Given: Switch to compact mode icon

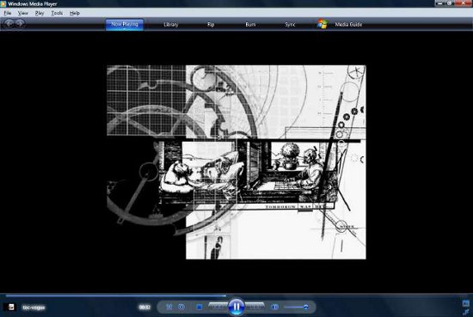Looking at the screenshot, I should [466, 312].
